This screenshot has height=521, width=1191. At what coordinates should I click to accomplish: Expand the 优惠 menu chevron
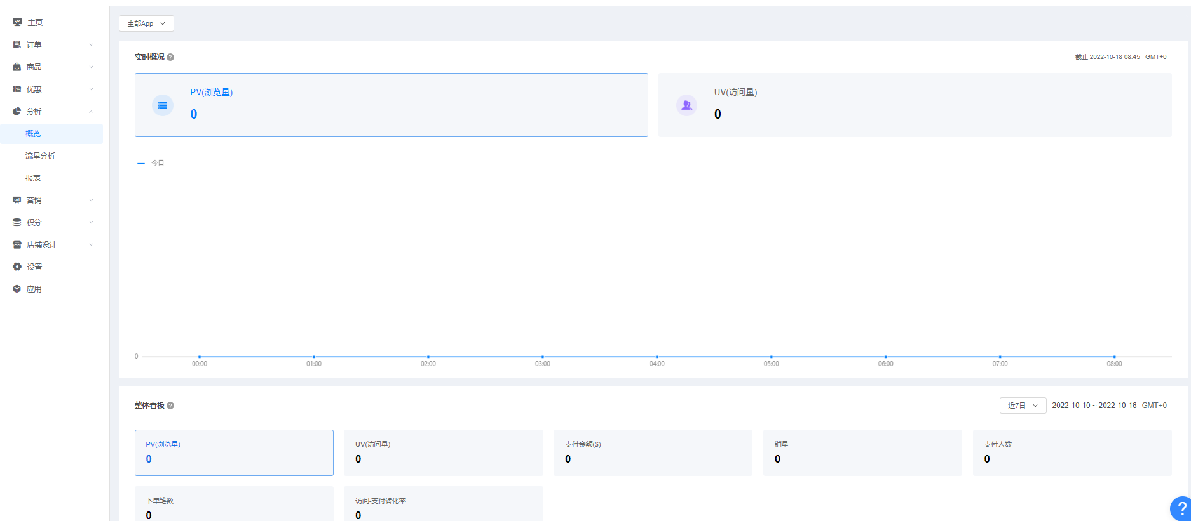coord(91,89)
